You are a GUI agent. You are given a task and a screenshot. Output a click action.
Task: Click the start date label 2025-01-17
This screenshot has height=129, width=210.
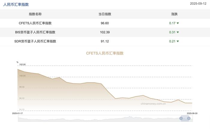click(x=17, y=113)
